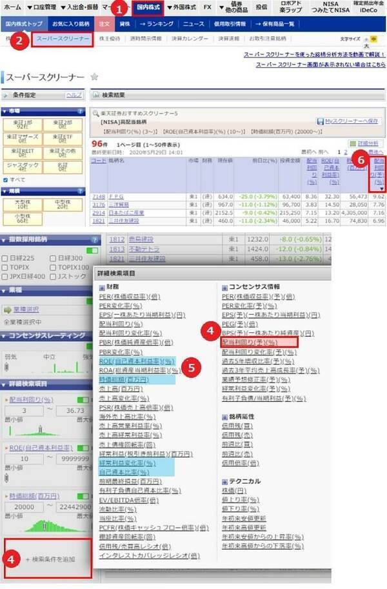Open the 決算カレンダー sub-tab
The height and width of the screenshot is (589, 387).
[x=190, y=39]
